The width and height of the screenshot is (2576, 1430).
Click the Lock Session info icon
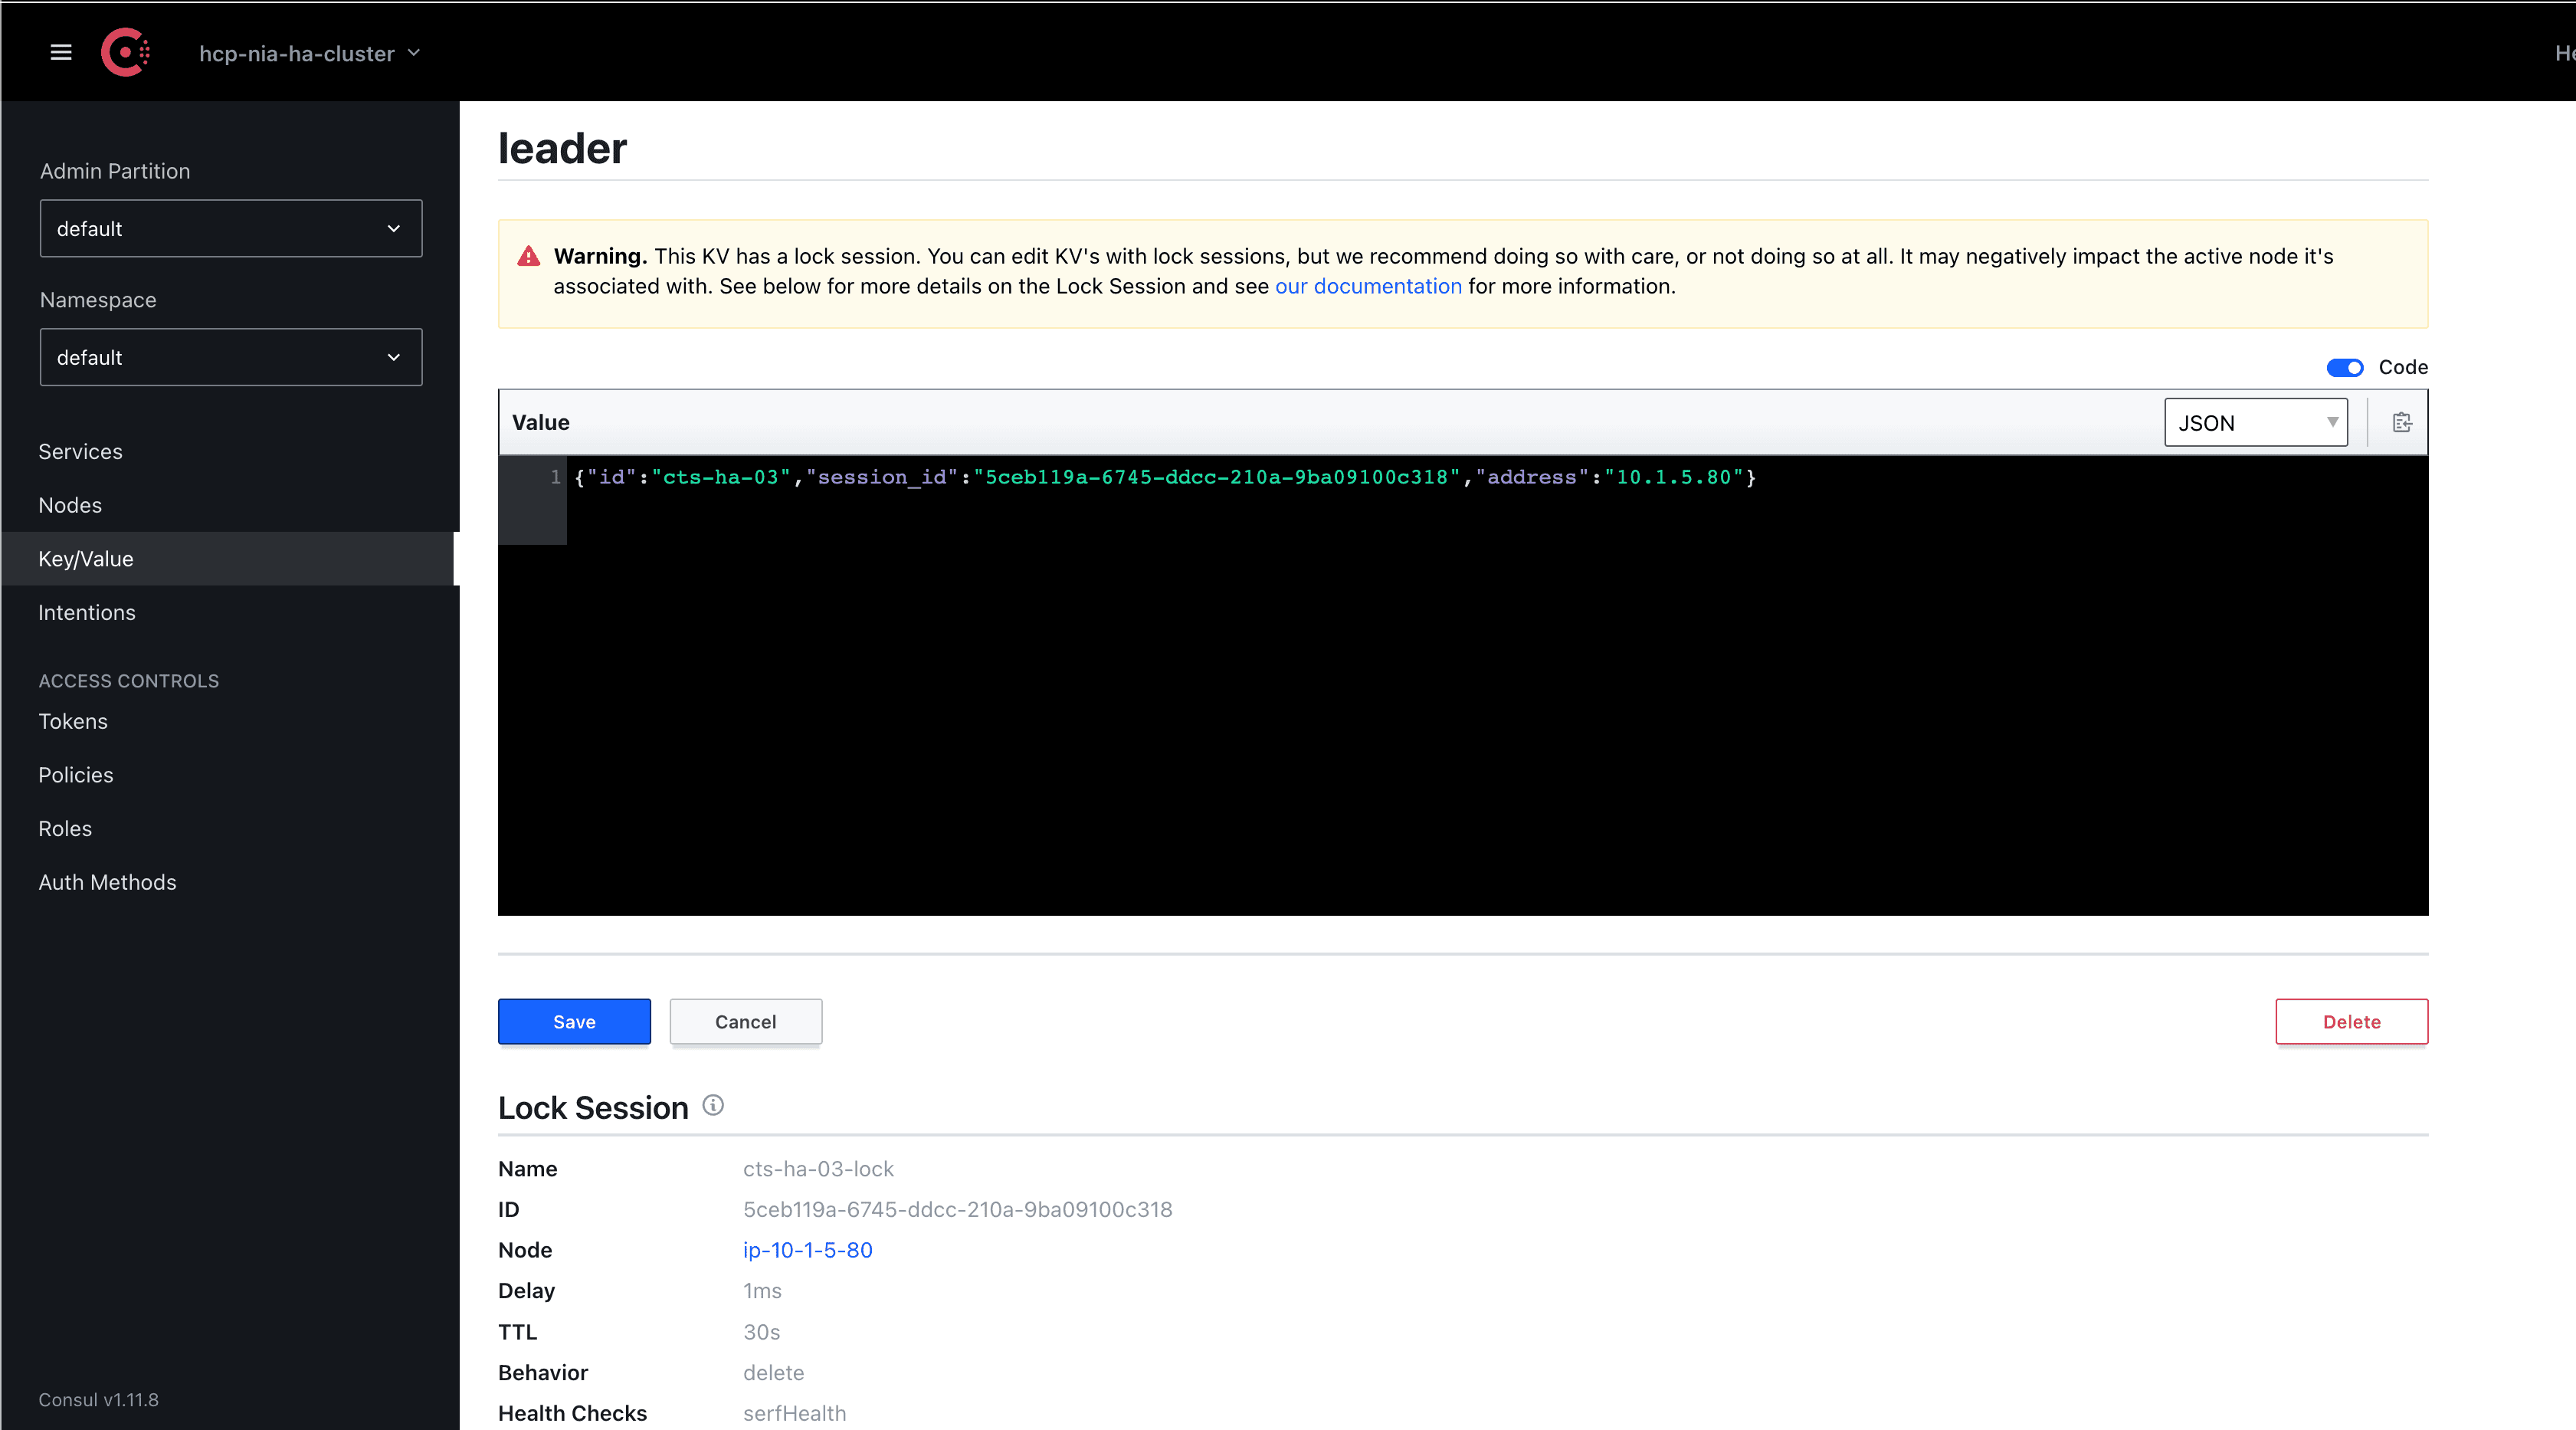tap(713, 1105)
